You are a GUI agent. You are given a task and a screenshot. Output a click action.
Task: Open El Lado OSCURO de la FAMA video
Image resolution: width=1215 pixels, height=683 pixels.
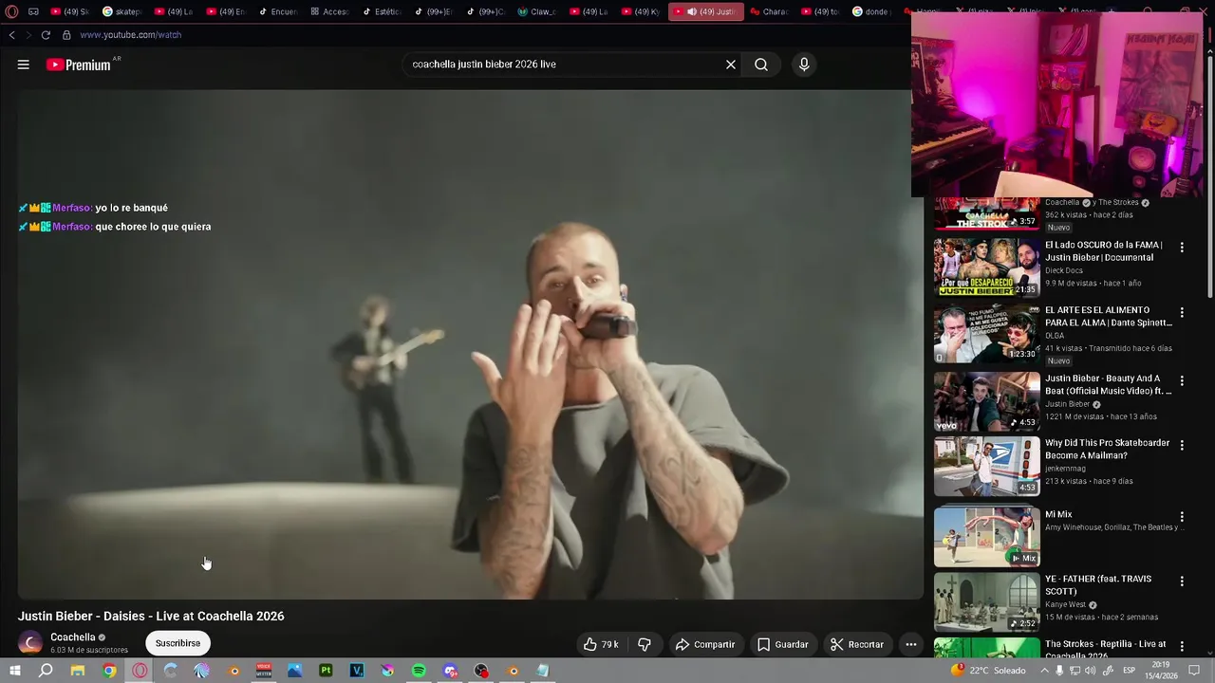987,268
